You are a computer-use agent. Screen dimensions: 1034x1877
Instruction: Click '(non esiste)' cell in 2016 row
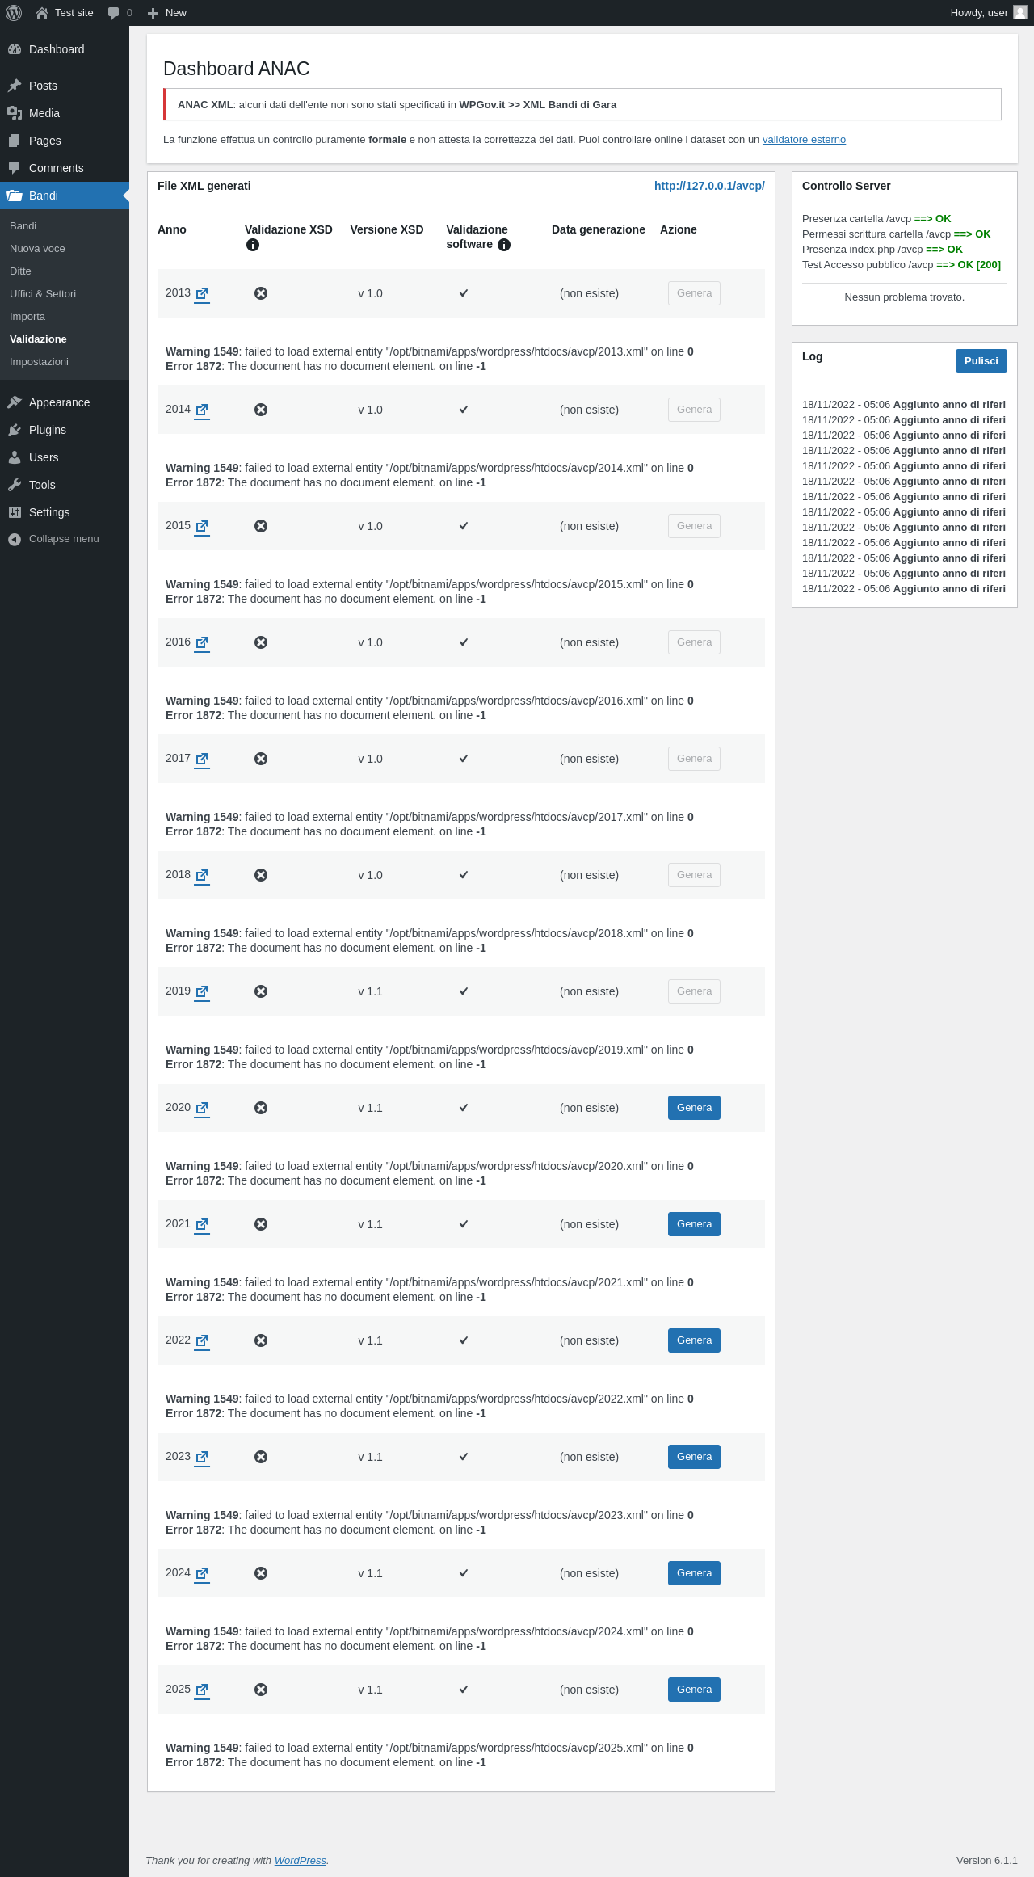pyautogui.click(x=589, y=642)
